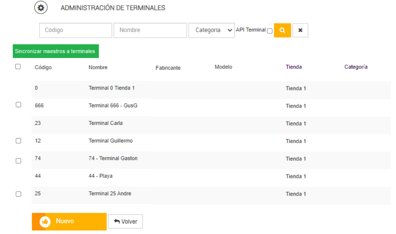Check the box for terminal 666
This screenshot has height=234, width=396.
click(x=18, y=105)
